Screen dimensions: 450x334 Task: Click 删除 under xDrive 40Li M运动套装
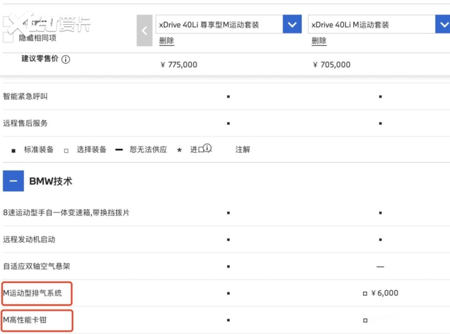coord(319,41)
